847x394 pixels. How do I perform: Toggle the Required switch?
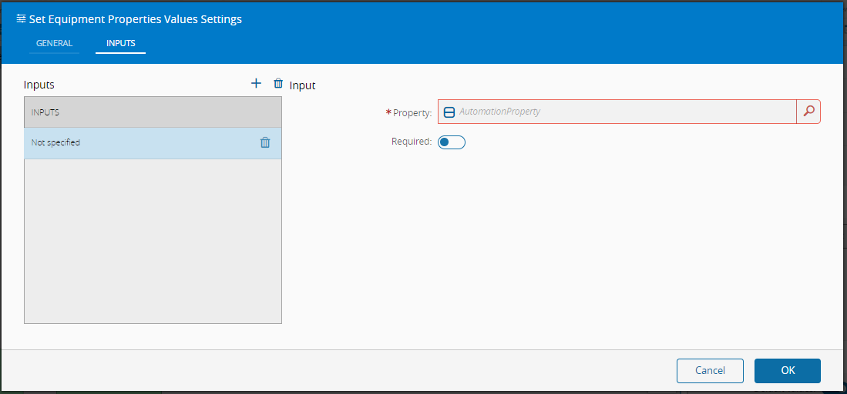(x=451, y=142)
